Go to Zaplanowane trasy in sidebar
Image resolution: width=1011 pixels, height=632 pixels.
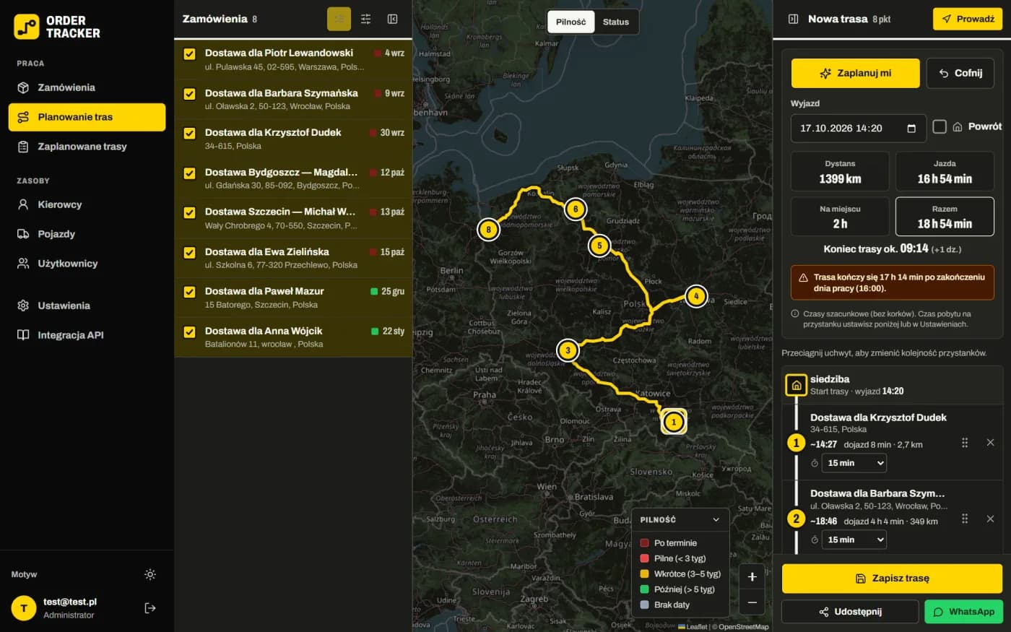click(87, 147)
